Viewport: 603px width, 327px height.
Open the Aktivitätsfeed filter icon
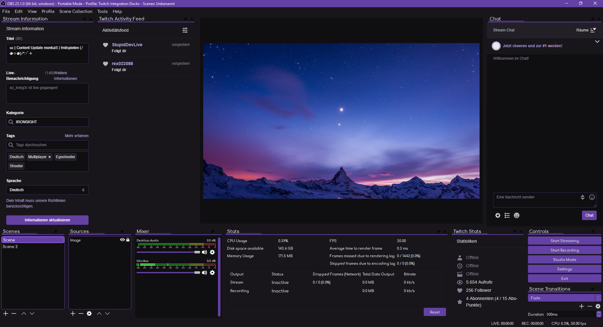tap(185, 30)
